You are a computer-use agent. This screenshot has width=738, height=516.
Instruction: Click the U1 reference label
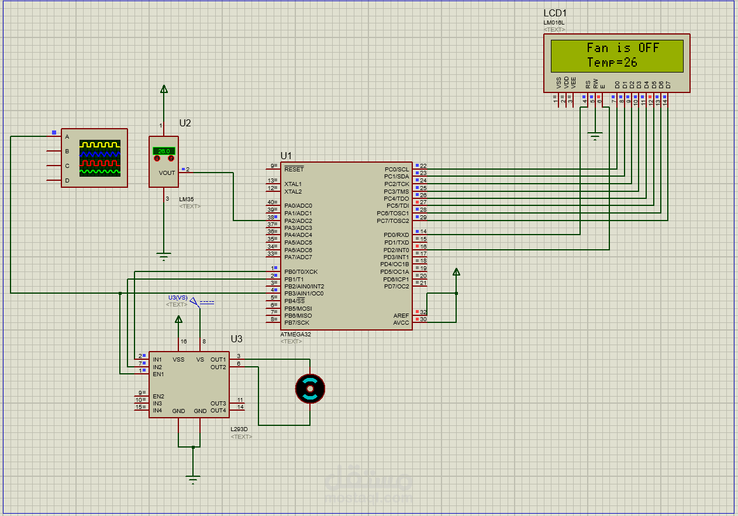286,156
